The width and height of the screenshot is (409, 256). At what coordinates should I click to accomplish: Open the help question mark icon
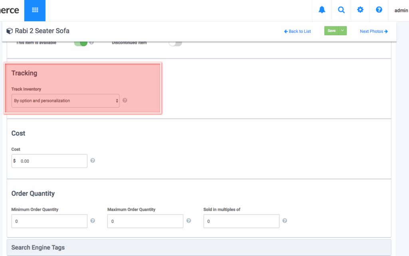pyautogui.click(x=379, y=10)
